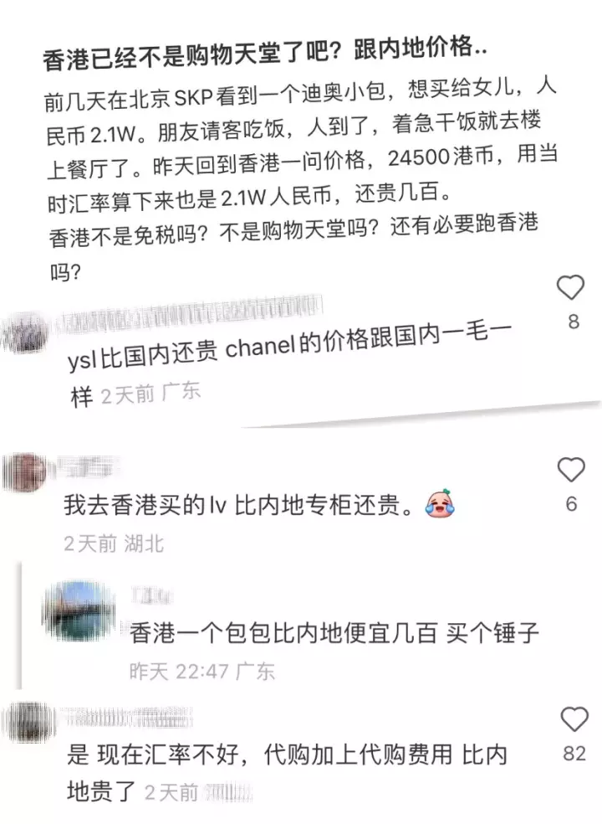Open blurred username above the 买个锤子 reply
The width and height of the screenshot is (602, 824).
(x=151, y=596)
